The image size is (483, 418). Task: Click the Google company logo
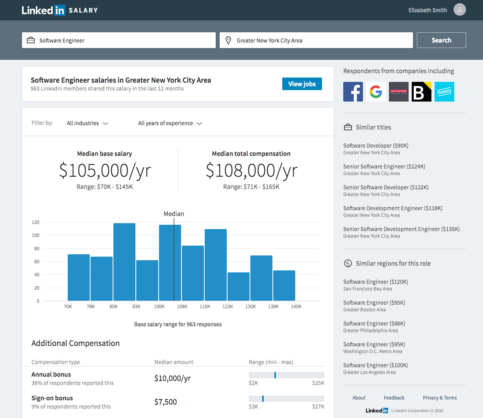coord(376,91)
